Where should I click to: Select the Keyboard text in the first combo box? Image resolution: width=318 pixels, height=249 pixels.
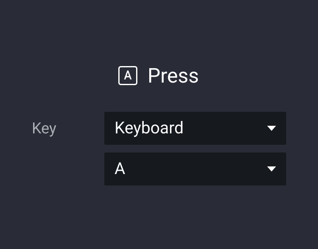coord(149,128)
